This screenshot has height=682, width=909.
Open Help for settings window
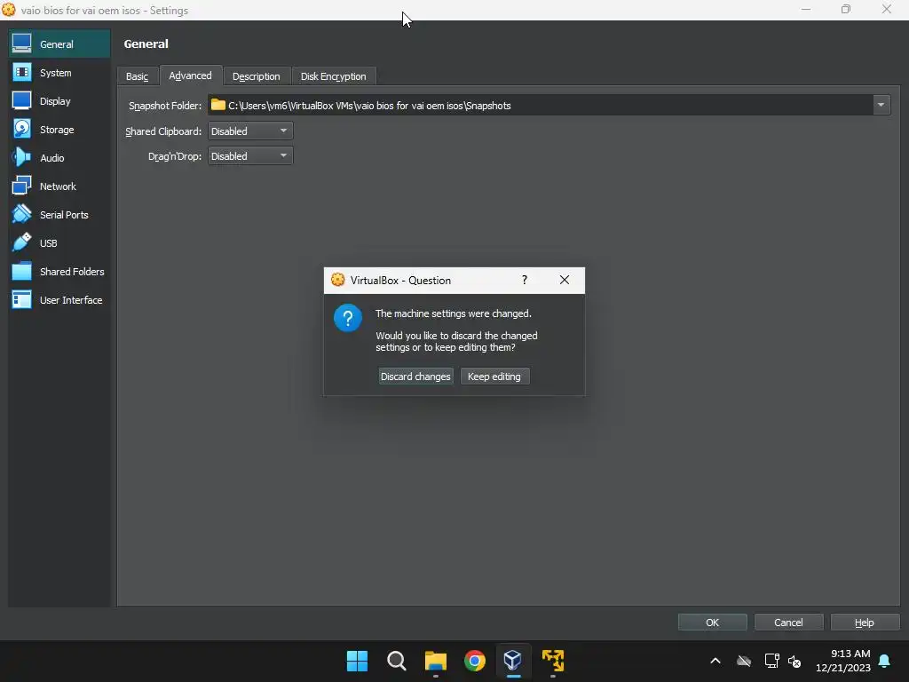865,623
